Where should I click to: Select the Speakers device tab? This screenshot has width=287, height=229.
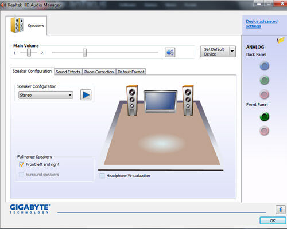click(26, 26)
